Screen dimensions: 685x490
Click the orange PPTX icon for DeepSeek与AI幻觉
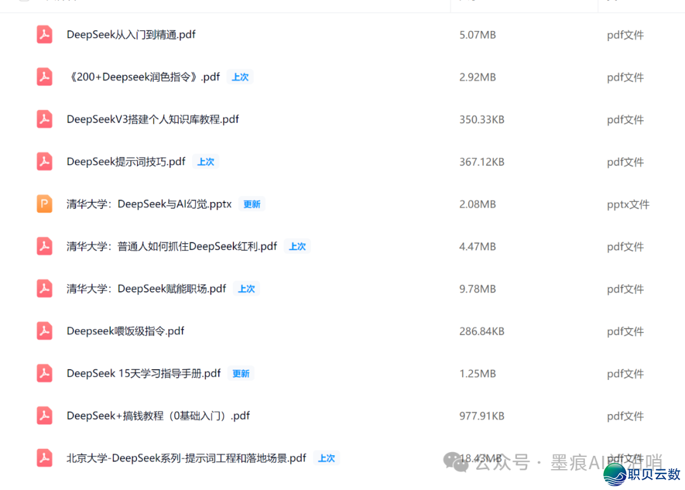(44, 204)
